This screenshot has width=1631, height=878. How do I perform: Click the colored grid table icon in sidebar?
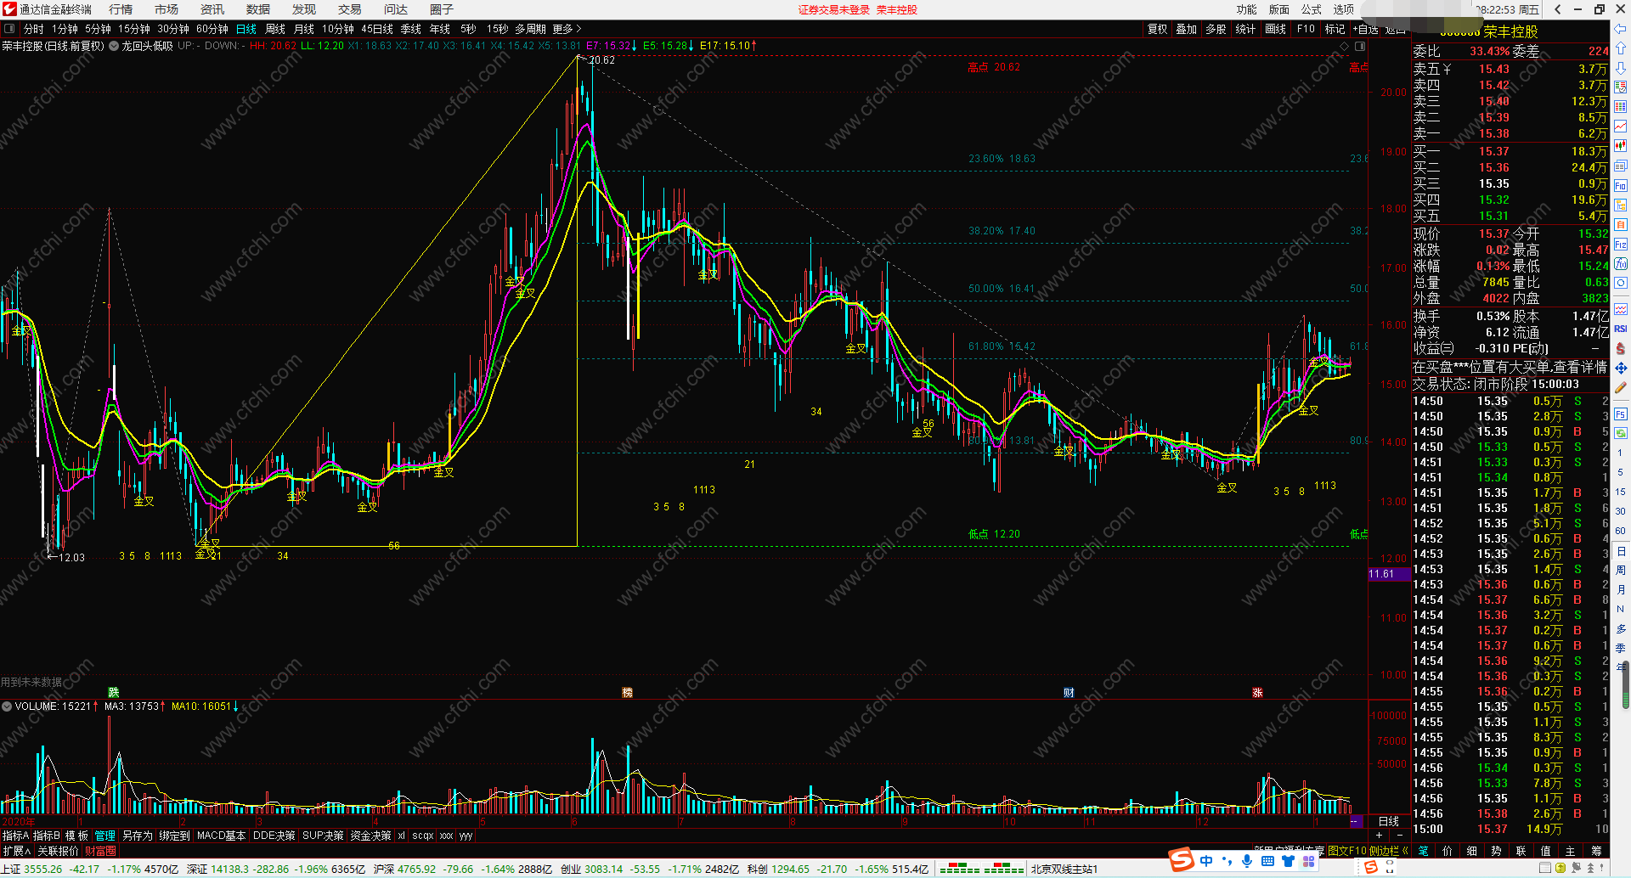coord(1621,106)
